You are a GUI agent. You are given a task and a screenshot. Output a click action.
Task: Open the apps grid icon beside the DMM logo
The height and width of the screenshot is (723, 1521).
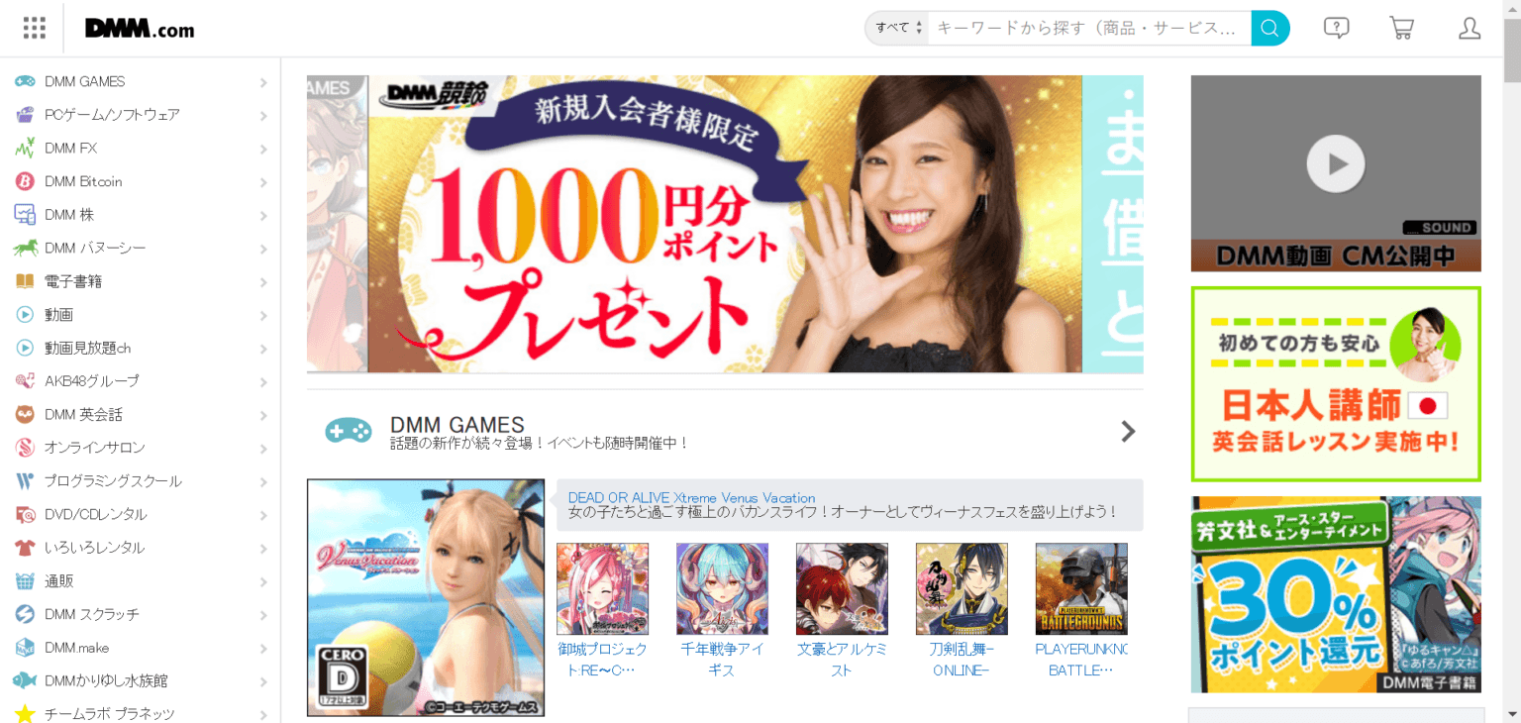(34, 28)
